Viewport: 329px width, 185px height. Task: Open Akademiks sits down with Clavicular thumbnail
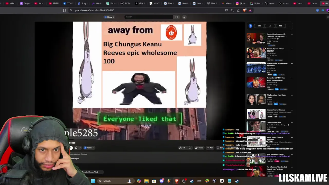(x=256, y=39)
